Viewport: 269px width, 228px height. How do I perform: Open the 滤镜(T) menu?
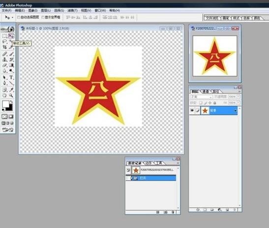click(73, 10)
